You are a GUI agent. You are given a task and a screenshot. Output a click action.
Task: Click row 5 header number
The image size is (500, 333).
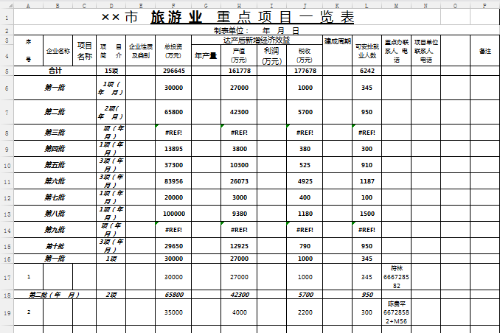6,71
